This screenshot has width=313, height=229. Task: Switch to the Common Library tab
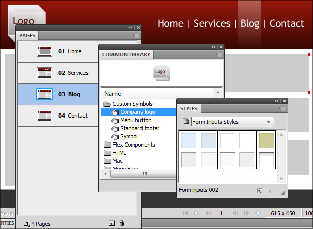point(126,54)
